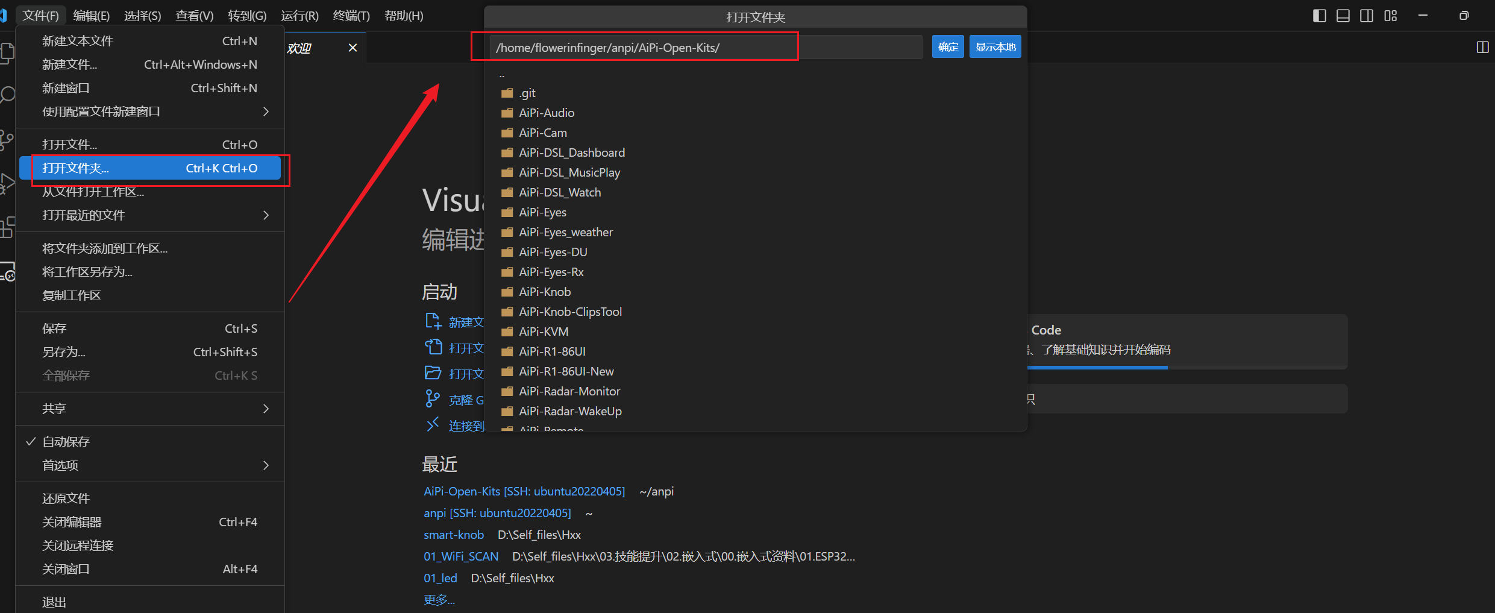Screen dimensions: 1495x613
Task: Open the 运行(R) menu
Action: tap(299, 16)
